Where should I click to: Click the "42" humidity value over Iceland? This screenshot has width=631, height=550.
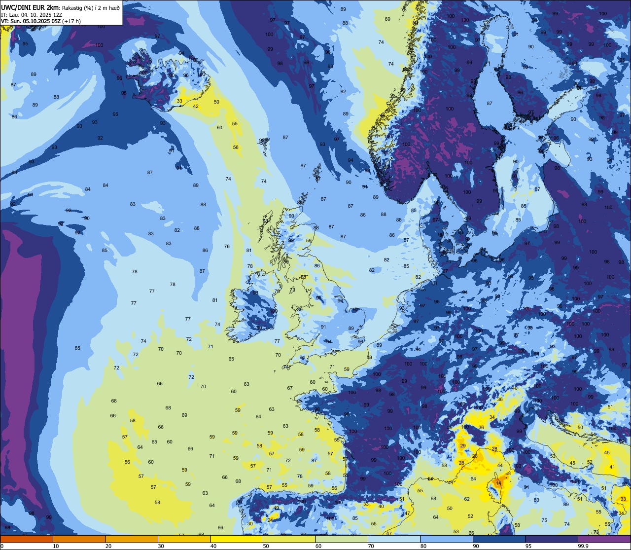tap(196, 107)
